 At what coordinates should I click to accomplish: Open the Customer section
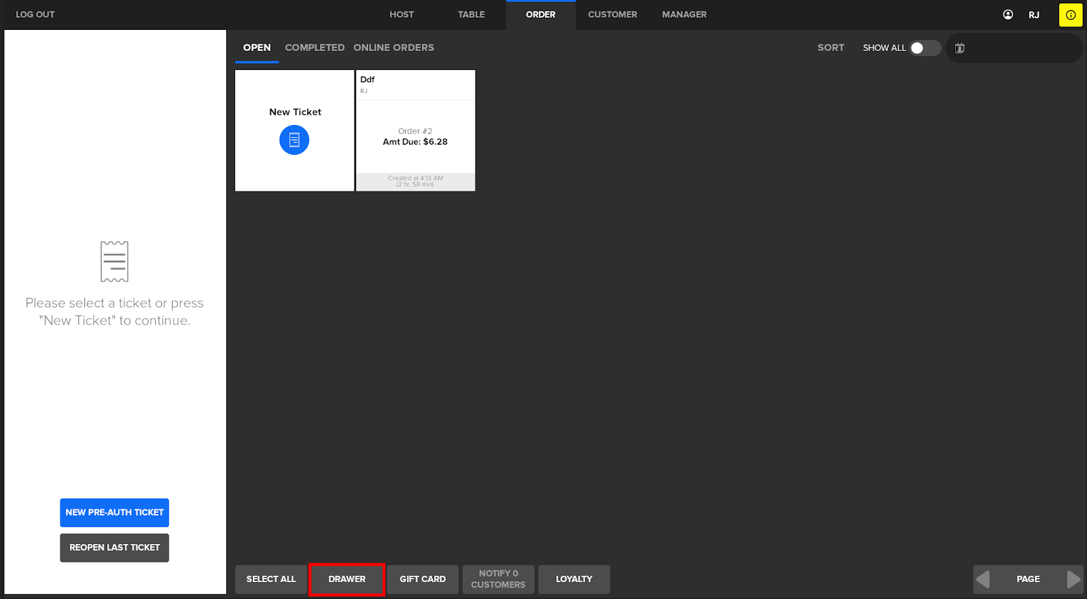612,14
